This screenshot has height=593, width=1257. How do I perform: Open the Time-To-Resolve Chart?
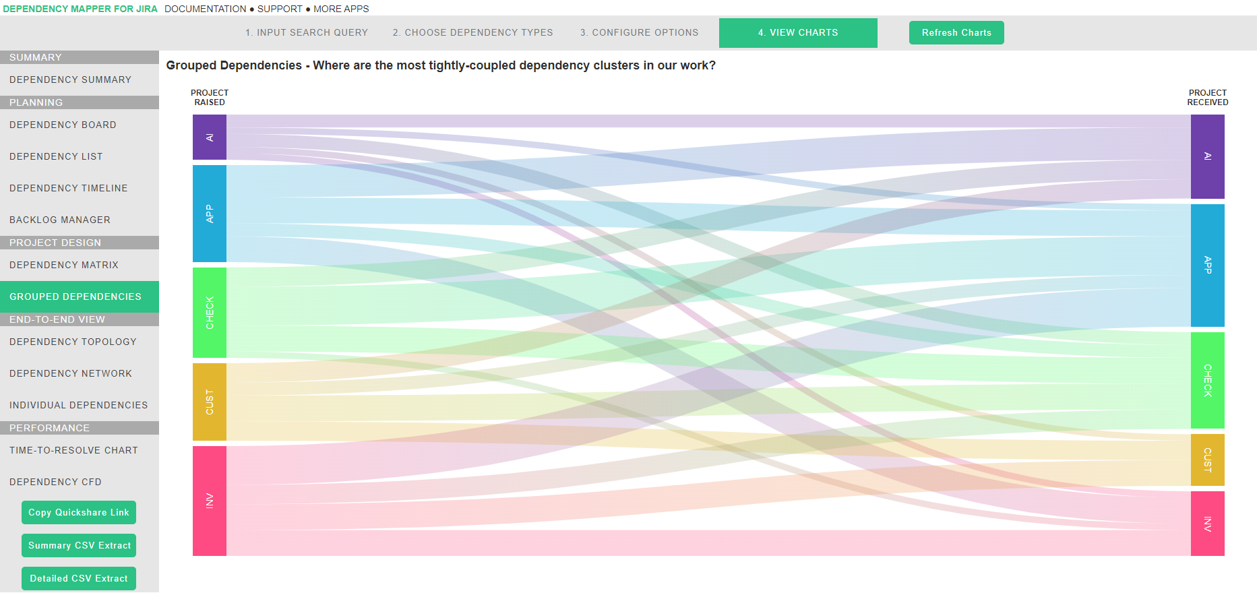pos(80,450)
